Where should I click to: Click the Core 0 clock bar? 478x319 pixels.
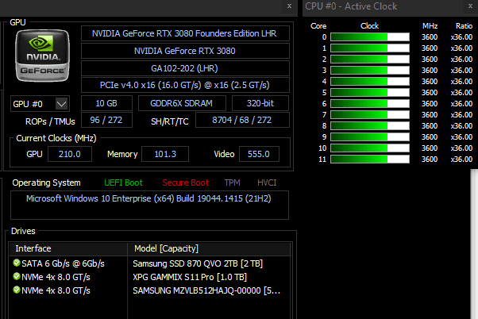tap(370, 37)
